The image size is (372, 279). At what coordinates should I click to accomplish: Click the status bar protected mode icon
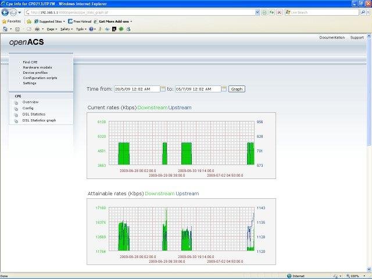[x=335, y=276]
